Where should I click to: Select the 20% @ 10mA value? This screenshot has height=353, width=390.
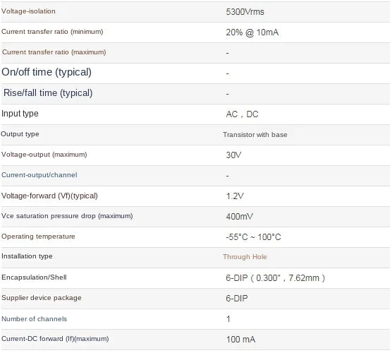pos(252,32)
